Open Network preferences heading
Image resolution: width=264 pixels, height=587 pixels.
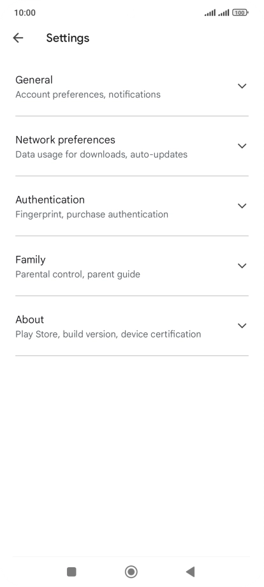(65, 140)
